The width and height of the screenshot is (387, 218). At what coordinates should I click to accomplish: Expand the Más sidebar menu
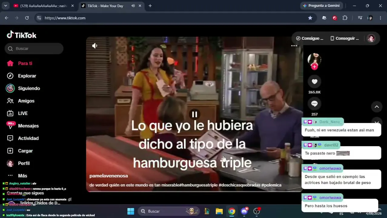[x=17, y=176]
